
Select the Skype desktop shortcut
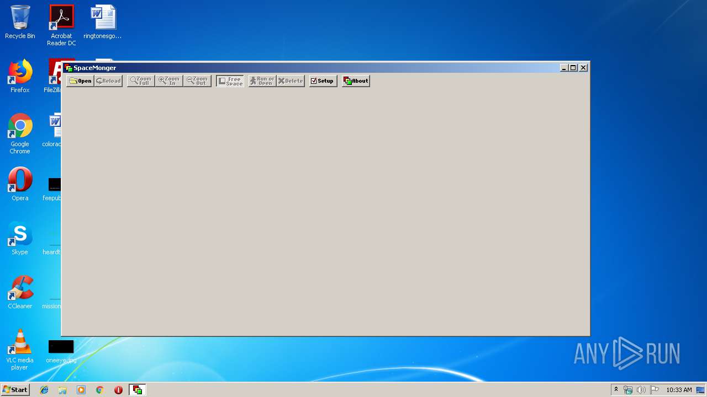(x=20, y=238)
